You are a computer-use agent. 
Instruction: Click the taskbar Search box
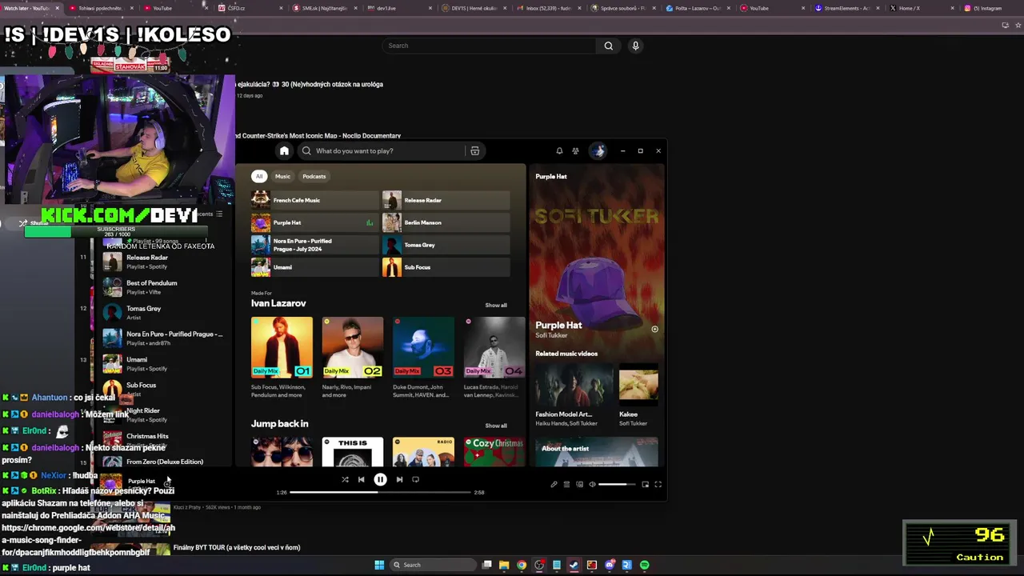pyautogui.click(x=431, y=565)
